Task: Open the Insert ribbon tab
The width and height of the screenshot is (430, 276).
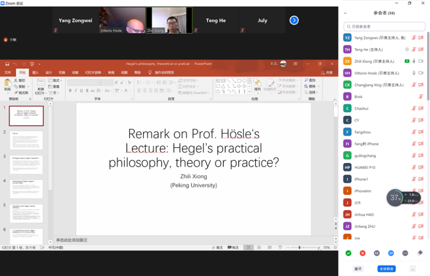Action: pos(35,72)
